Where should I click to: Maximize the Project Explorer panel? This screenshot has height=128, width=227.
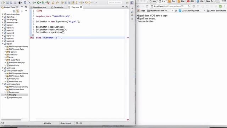coord(26,7)
